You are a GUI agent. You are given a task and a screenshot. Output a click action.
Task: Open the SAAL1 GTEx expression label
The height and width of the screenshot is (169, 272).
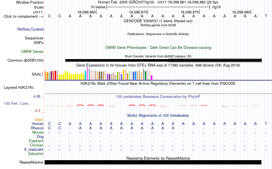pyautogui.click(x=37, y=75)
